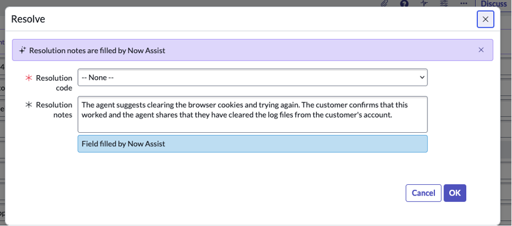This screenshot has height=226, width=512.
Task: Click the 'Field filled by Now Assist' message
Action: pos(252,144)
